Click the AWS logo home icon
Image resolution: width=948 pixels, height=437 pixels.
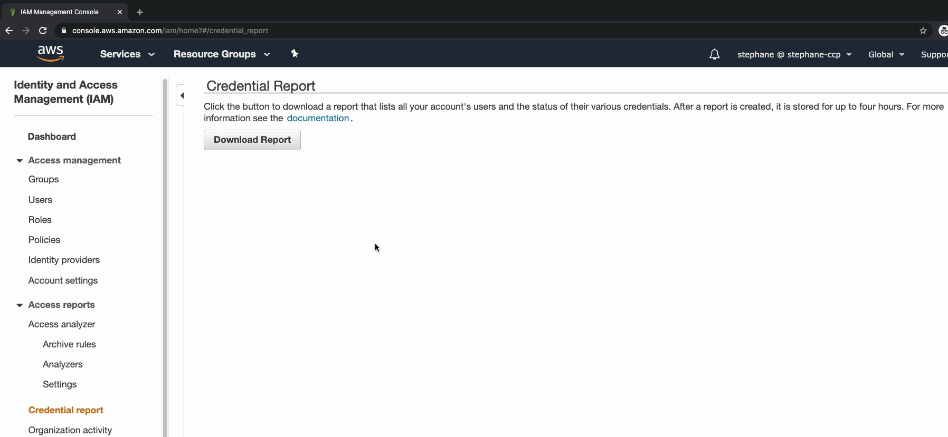point(51,53)
